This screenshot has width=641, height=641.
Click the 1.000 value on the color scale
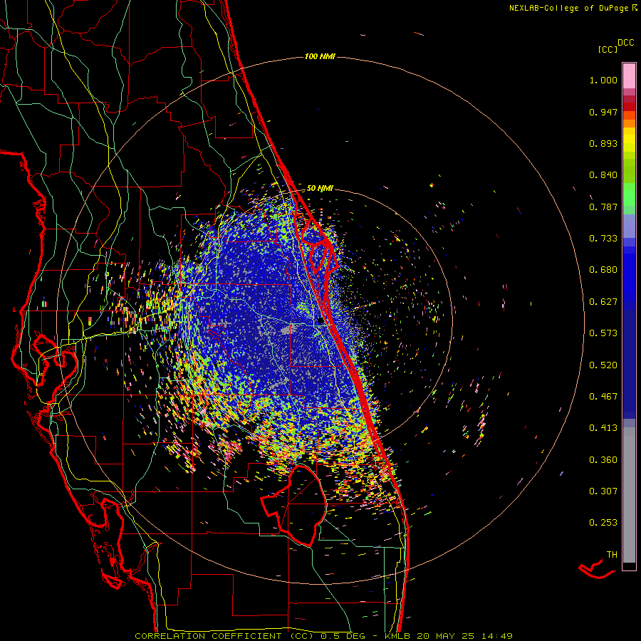tap(603, 80)
